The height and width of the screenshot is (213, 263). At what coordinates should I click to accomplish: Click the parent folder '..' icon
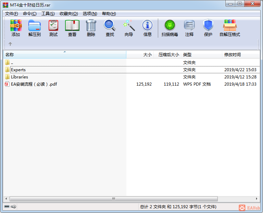[7, 62]
